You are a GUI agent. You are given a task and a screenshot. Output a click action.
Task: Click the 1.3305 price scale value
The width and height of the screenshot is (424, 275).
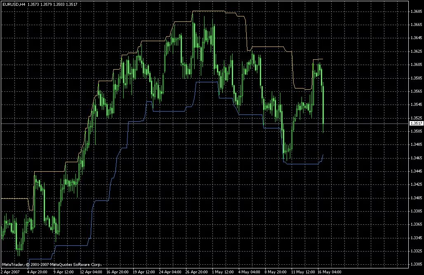click(x=416, y=264)
